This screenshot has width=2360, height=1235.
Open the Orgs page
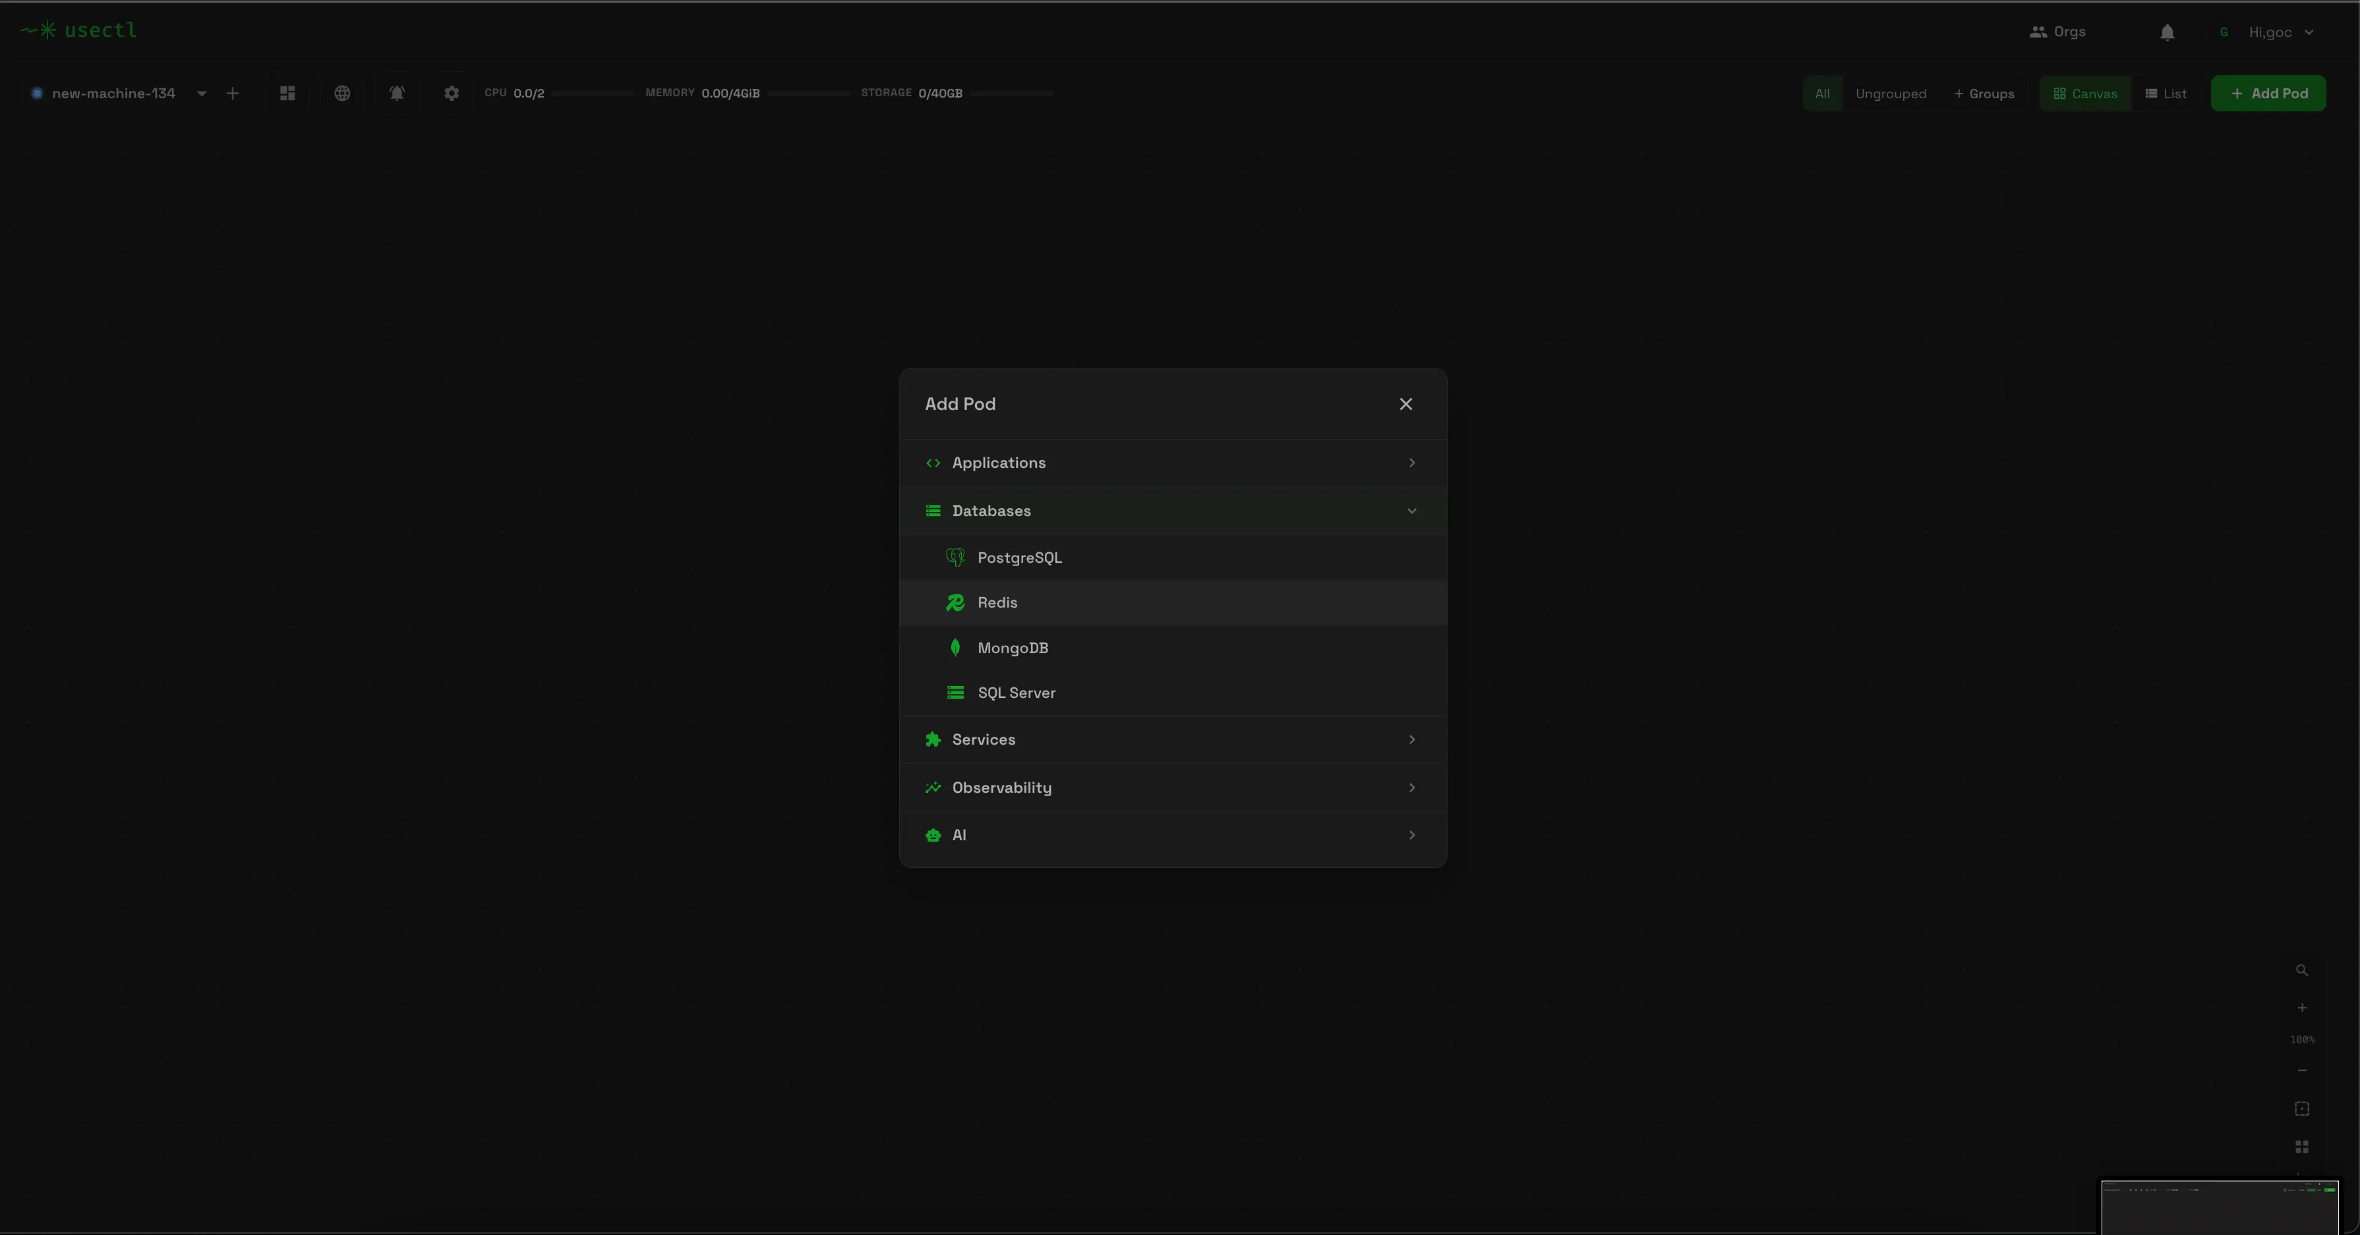pos(2057,31)
